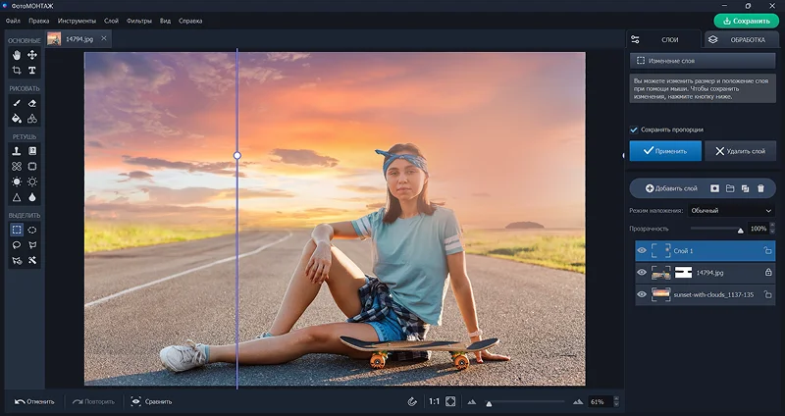785x416 pixels.
Task: Open the Справка menu
Action: point(190,21)
